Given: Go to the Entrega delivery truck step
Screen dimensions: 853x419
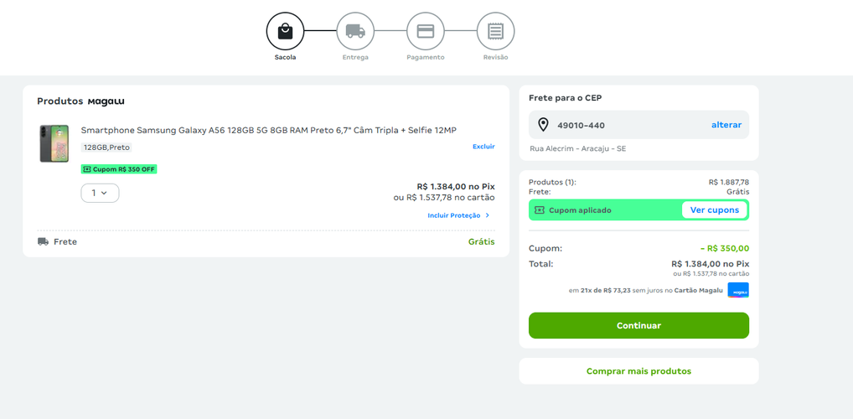Looking at the screenshot, I should 355,31.
